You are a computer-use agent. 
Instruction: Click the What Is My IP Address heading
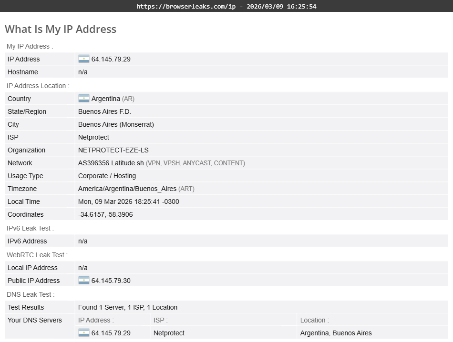pyautogui.click(x=61, y=29)
